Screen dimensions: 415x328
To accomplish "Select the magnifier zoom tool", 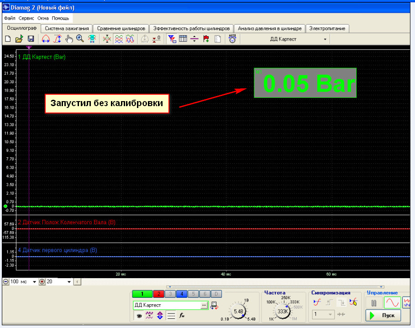I will click(x=80, y=39).
